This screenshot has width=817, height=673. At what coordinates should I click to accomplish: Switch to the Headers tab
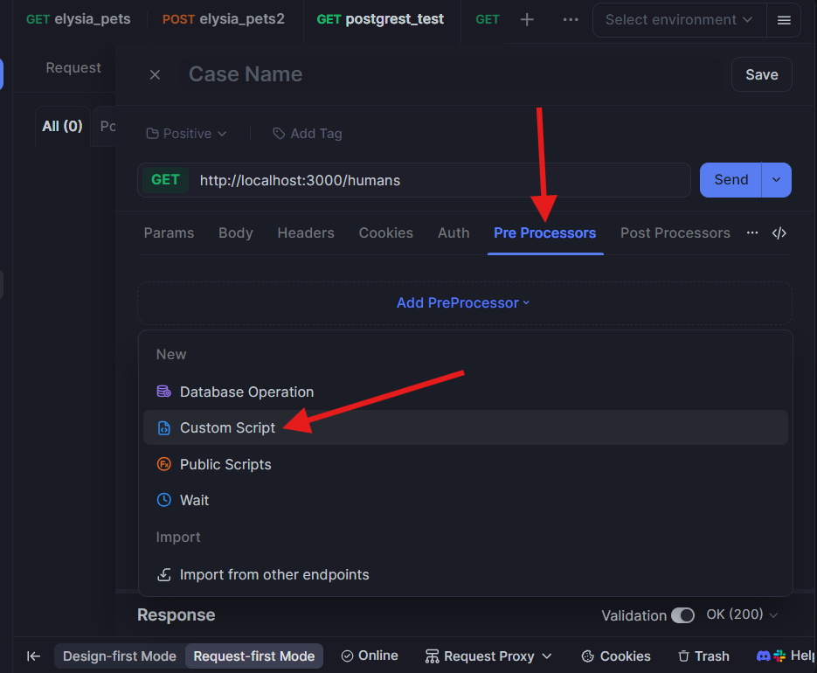305,232
